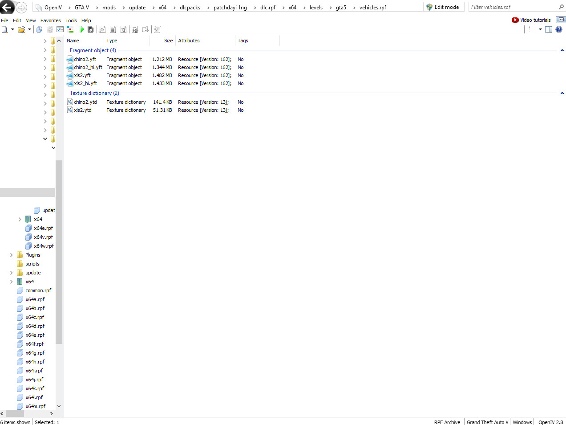Screen dimensions: 566x425
Task: Click the dark save-disk toolbar icon
Action: click(91, 29)
